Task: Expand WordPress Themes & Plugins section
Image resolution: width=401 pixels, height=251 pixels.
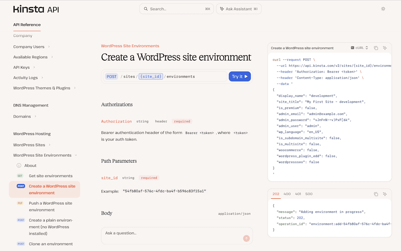Action: coord(75,88)
